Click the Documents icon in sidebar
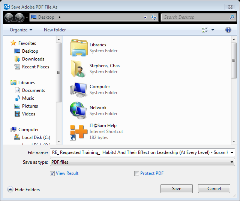 [17, 90]
